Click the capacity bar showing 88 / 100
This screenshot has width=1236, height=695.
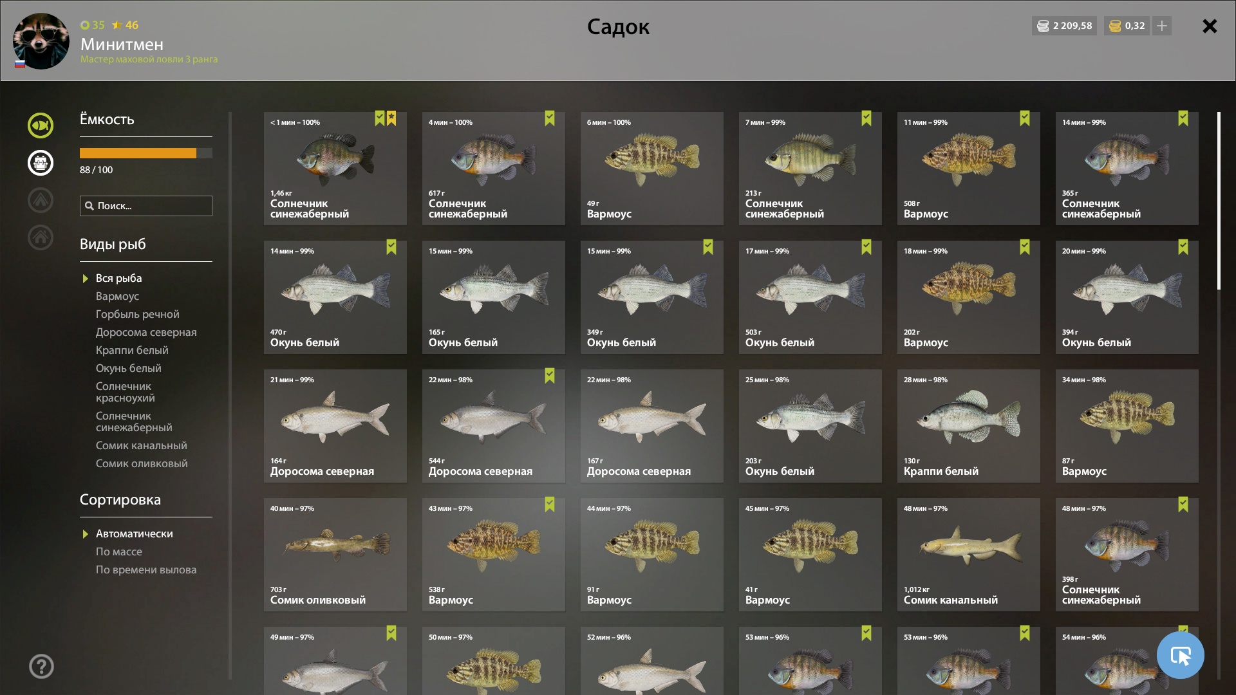146,153
